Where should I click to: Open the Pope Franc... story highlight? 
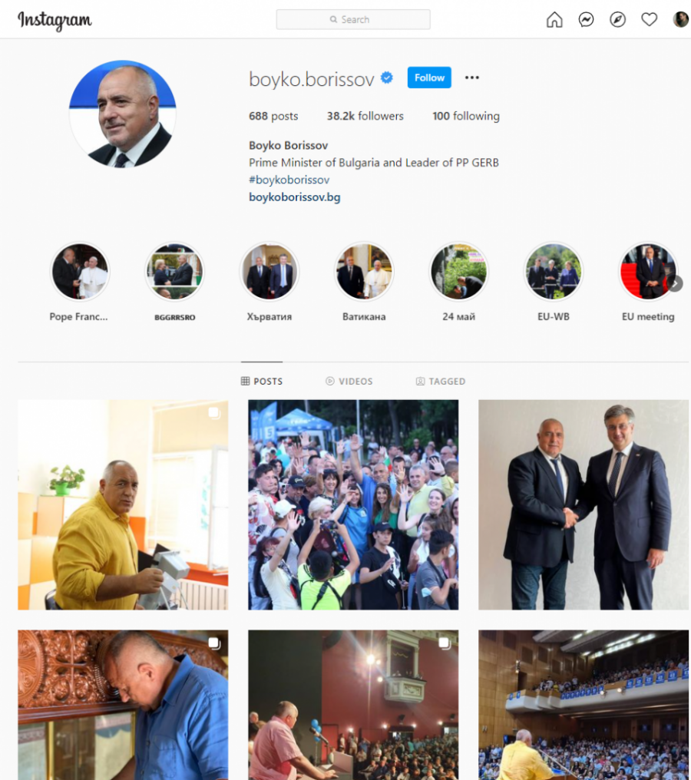(x=80, y=272)
